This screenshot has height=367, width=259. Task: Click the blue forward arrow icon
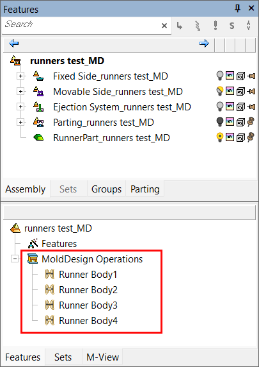[x=204, y=43]
